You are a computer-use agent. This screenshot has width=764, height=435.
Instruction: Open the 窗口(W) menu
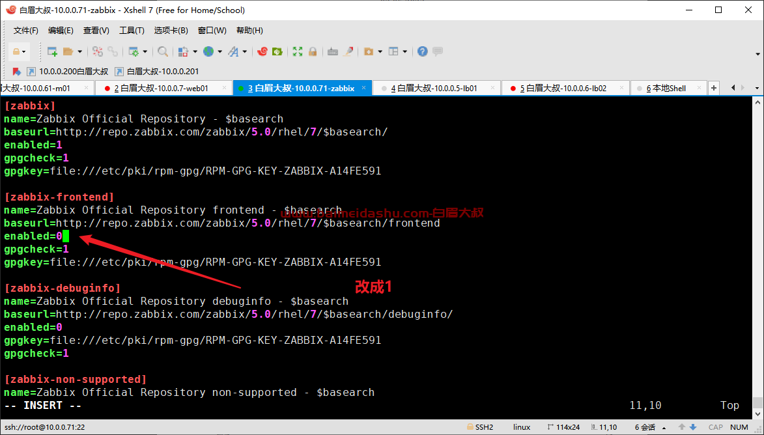click(212, 30)
